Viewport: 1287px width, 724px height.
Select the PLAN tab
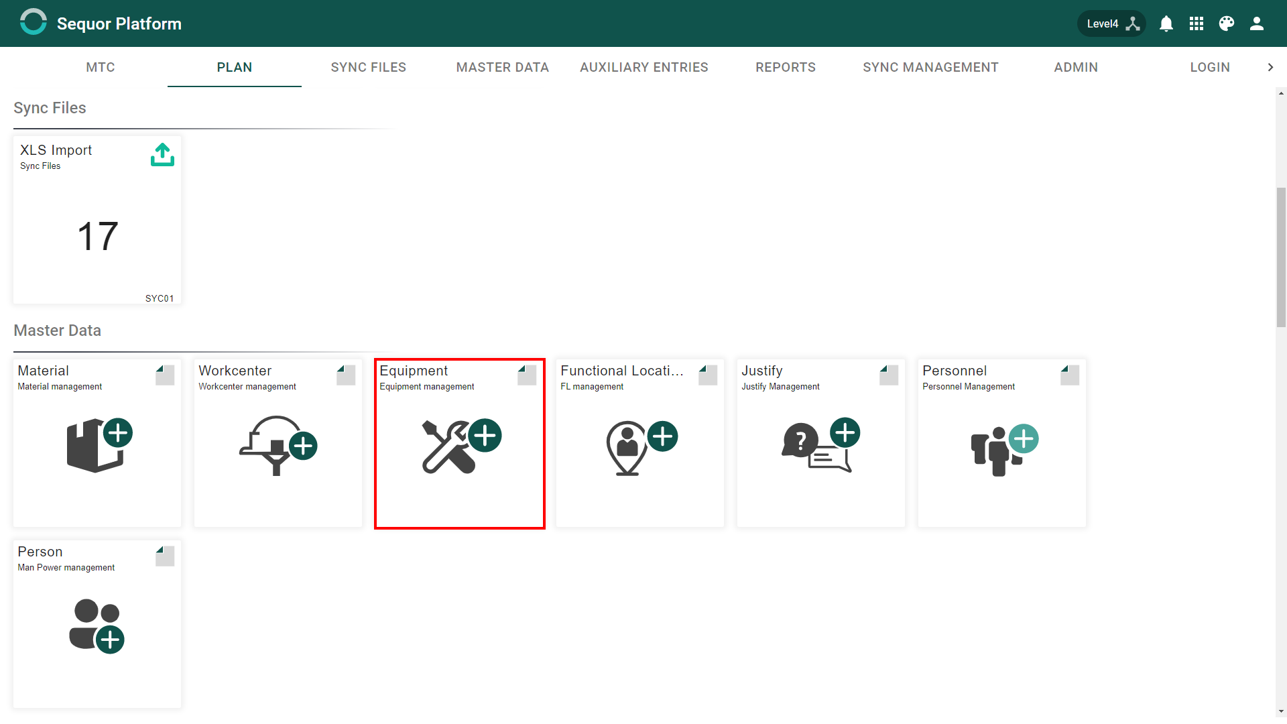click(235, 67)
